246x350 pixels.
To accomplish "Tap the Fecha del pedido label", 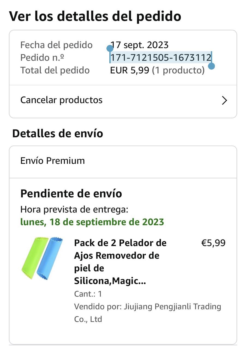I will click(x=56, y=45).
